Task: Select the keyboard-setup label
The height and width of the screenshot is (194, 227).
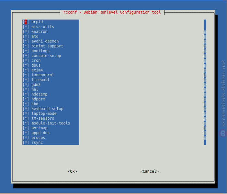Action: coord(47,109)
